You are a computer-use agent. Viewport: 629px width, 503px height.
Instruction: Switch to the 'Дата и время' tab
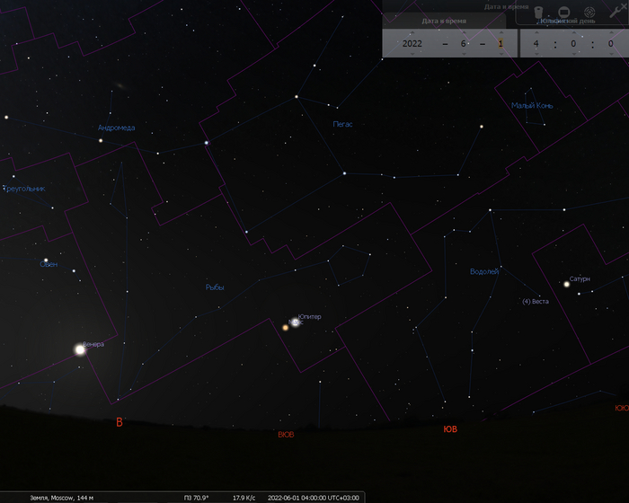pos(444,21)
